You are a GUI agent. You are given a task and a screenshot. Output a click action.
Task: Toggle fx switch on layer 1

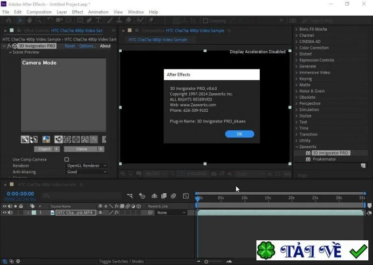tap(117, 212)
